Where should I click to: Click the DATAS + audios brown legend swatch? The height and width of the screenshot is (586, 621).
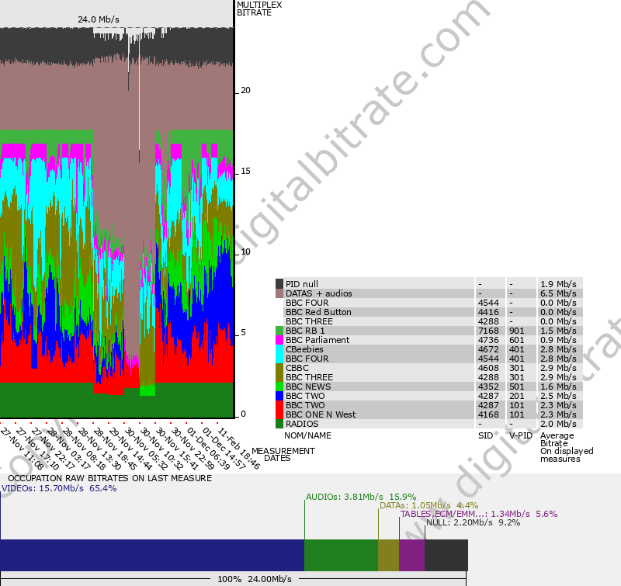tap(279, 293)
